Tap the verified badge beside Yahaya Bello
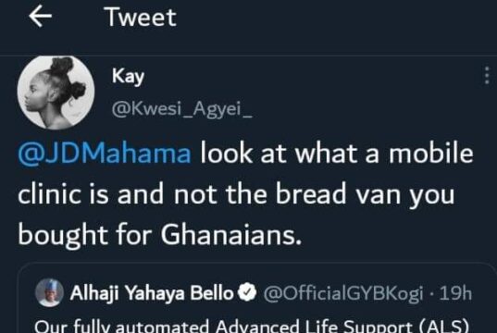Screen dimensions: 497x333 [247, 292]
